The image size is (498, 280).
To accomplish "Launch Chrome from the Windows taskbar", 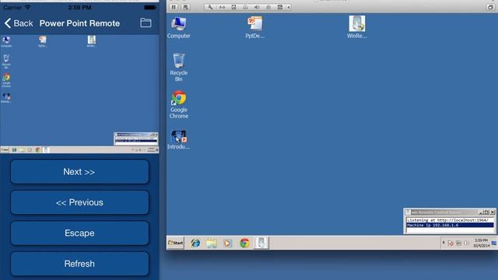I will 244,243.
